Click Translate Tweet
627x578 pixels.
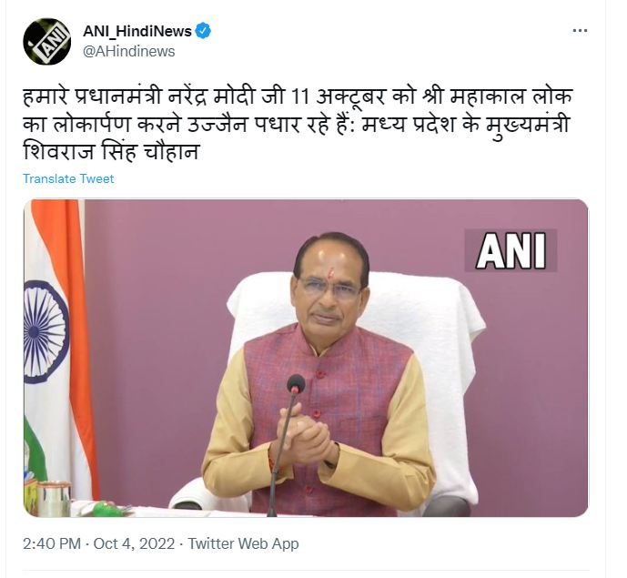tap(68, 178)
